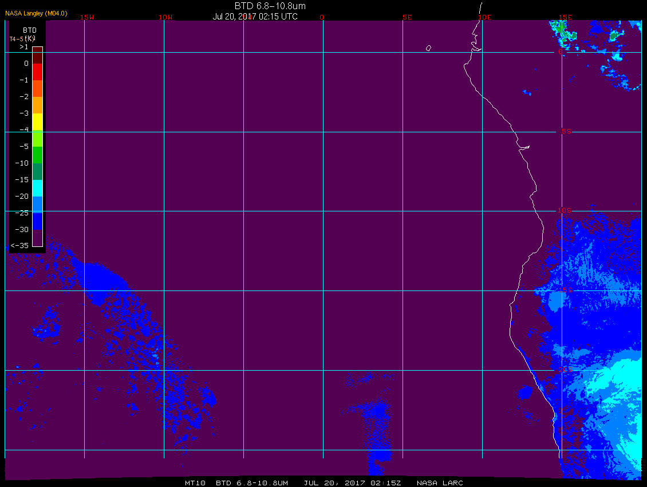Click the <-35 legend value
647x487 pixels.
[x=19, y=246]
